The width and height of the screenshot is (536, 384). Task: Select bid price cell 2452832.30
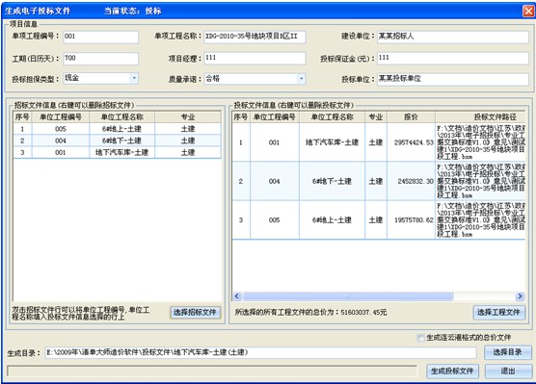point(412,181)
